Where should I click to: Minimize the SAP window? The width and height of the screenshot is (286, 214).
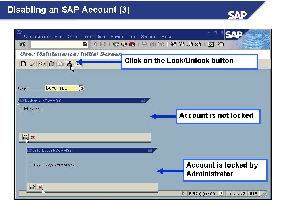209,32
